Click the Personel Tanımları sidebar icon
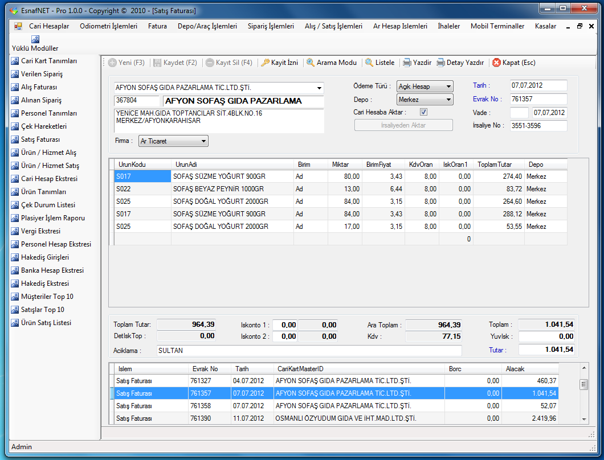 pos(15,113)
